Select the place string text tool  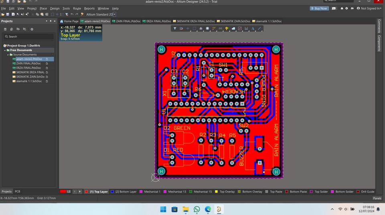pyautogui.click(x=253, y=28)
